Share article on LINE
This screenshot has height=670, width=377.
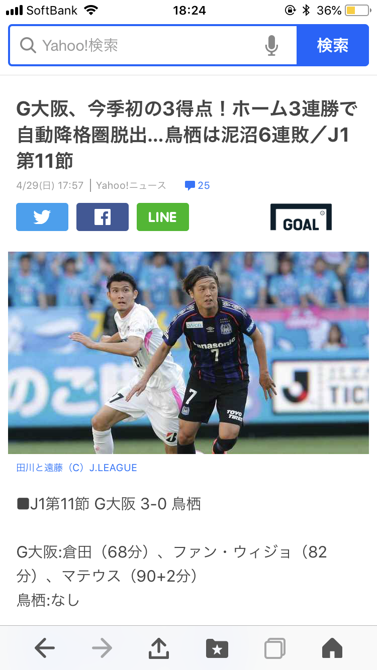click(x=163, y=217)
